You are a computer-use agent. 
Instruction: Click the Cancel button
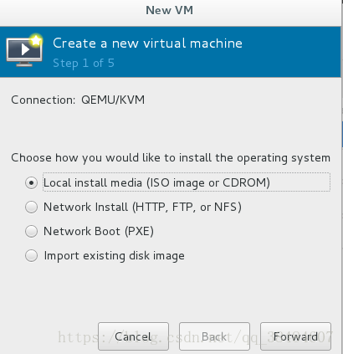133,336
